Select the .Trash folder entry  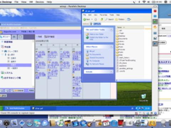pyautogui.click(x=120, y=33)
